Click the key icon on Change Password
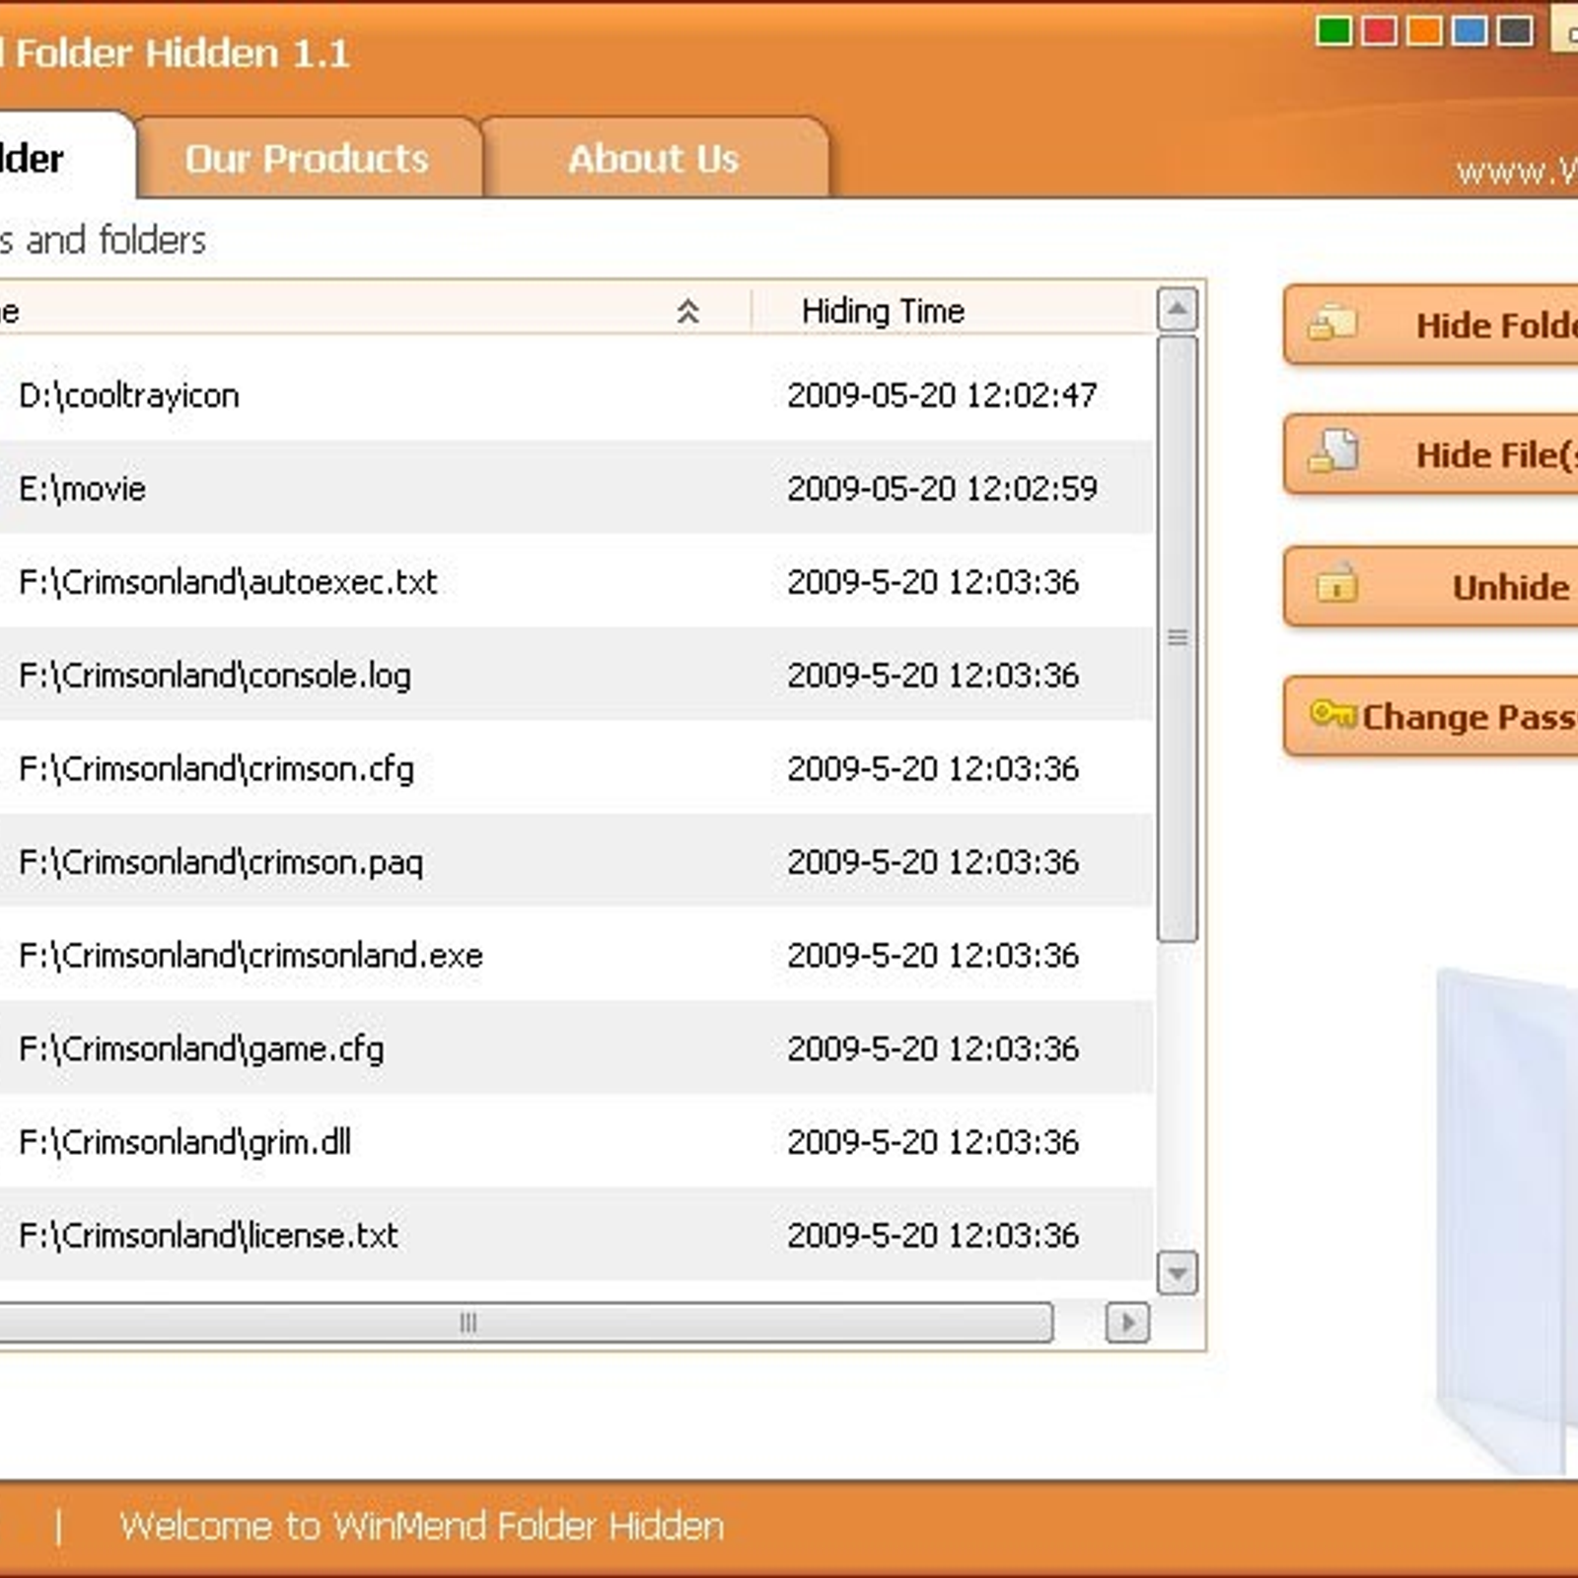 tap(1333, 712)
